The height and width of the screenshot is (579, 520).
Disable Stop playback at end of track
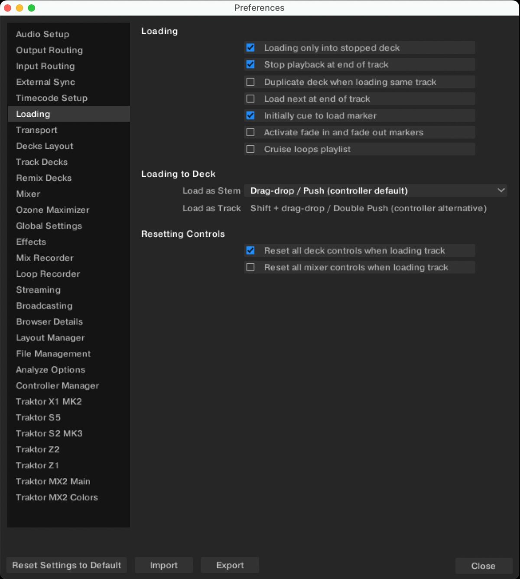click(x=250, y=65)
